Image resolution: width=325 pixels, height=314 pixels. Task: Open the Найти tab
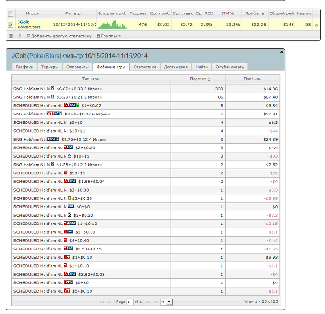click(x=201, y=67)
